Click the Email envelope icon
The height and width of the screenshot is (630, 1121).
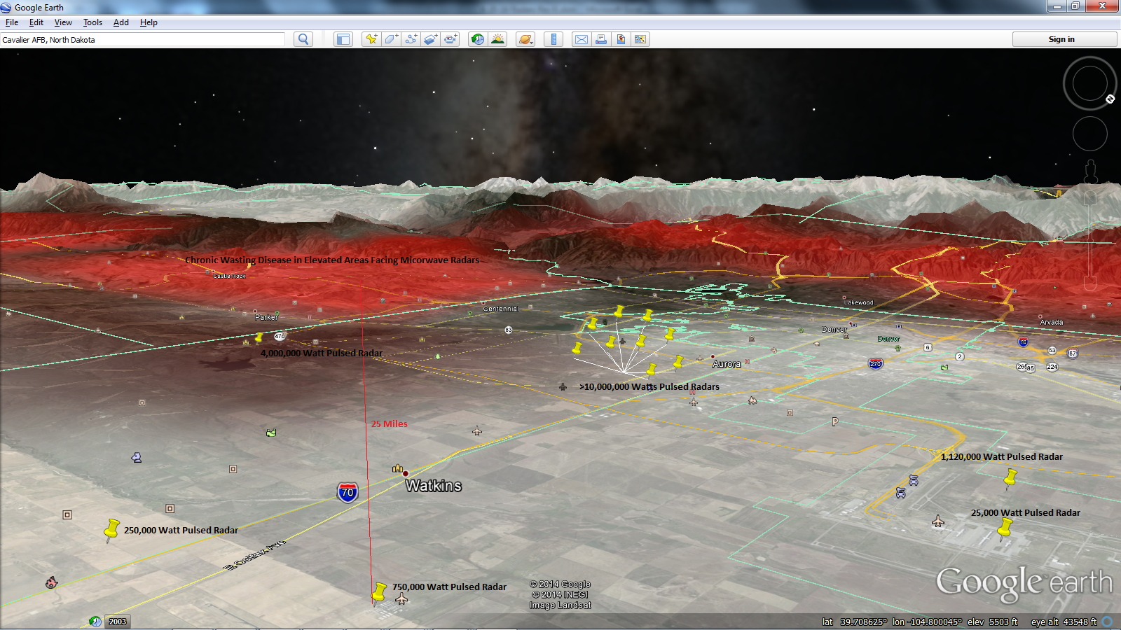(x=581, y=39)
